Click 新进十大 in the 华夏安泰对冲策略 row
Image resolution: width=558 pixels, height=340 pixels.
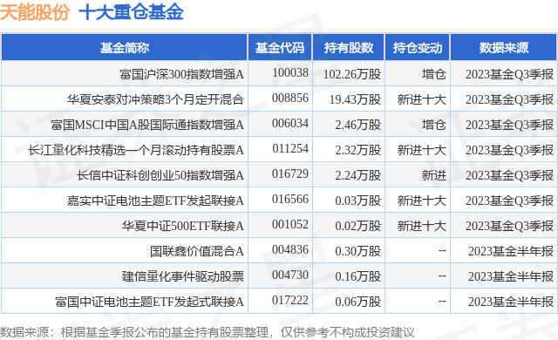[x=422, y=99]
